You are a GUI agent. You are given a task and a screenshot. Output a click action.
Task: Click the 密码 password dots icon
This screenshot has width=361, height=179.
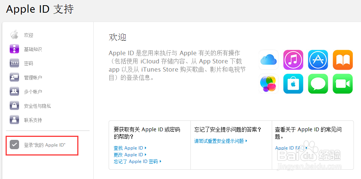tap(14, 63)
